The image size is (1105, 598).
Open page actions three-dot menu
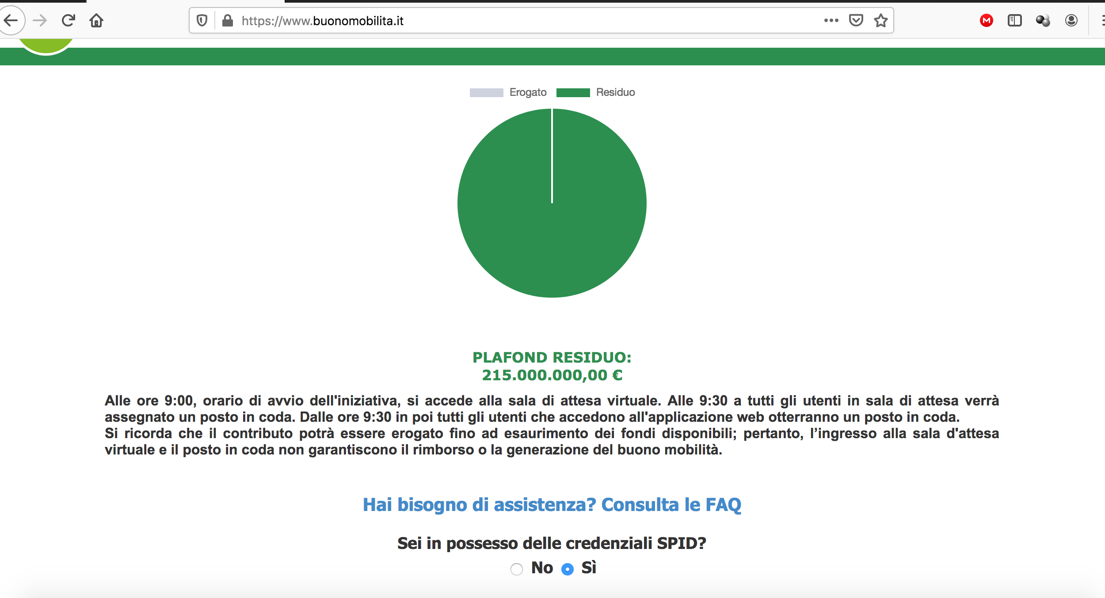831,20
